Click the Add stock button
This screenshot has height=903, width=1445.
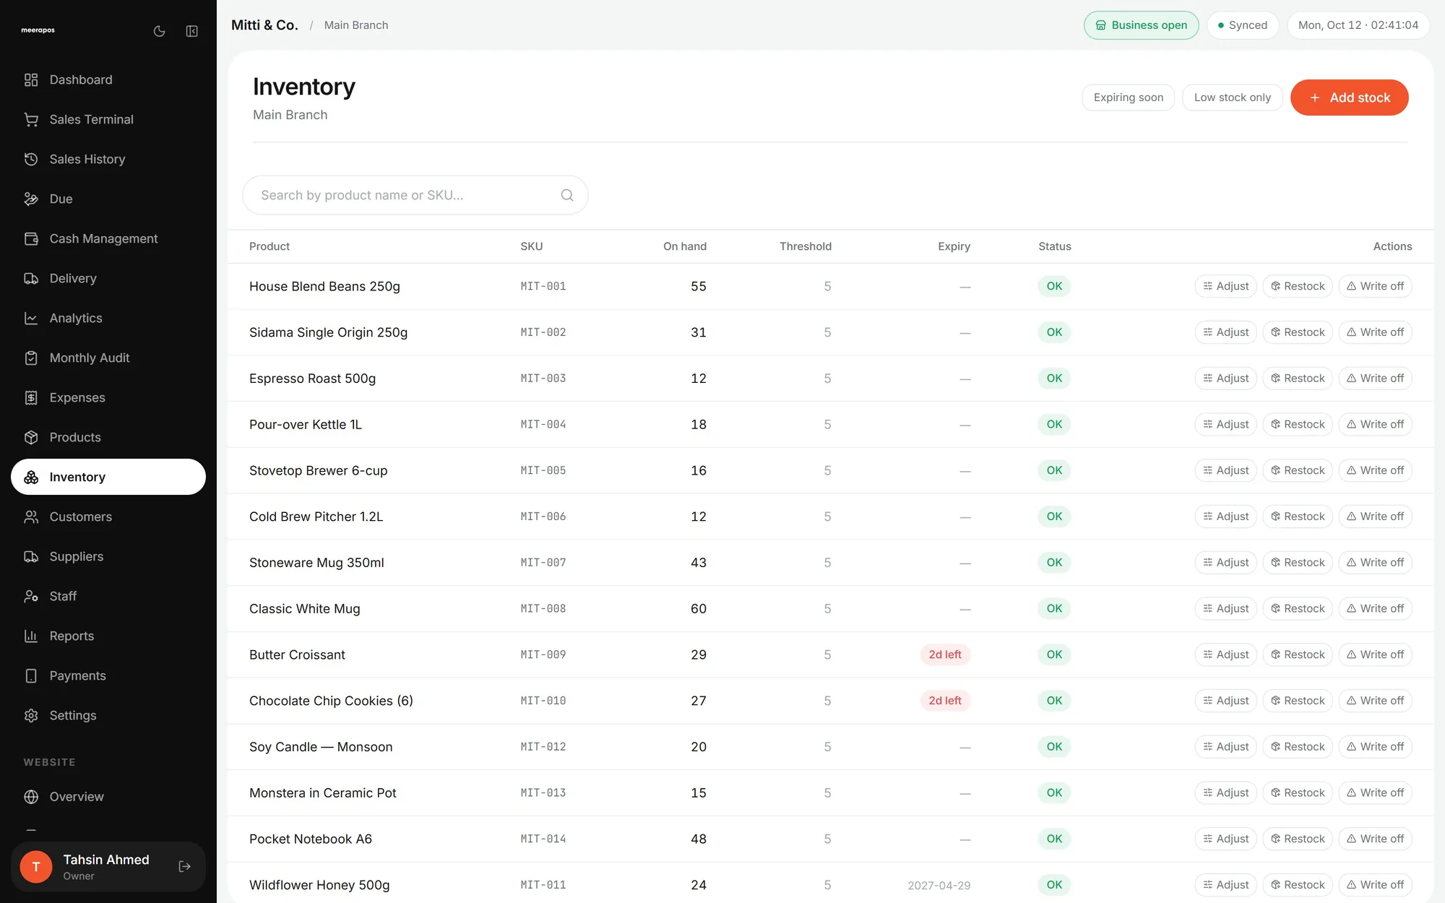pyautogui.click(x=1349, y=98)
